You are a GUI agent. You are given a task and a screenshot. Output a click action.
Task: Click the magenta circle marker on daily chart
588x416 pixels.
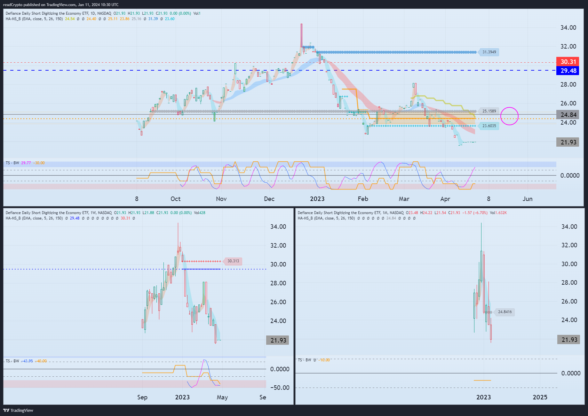[x=509, y=116]
